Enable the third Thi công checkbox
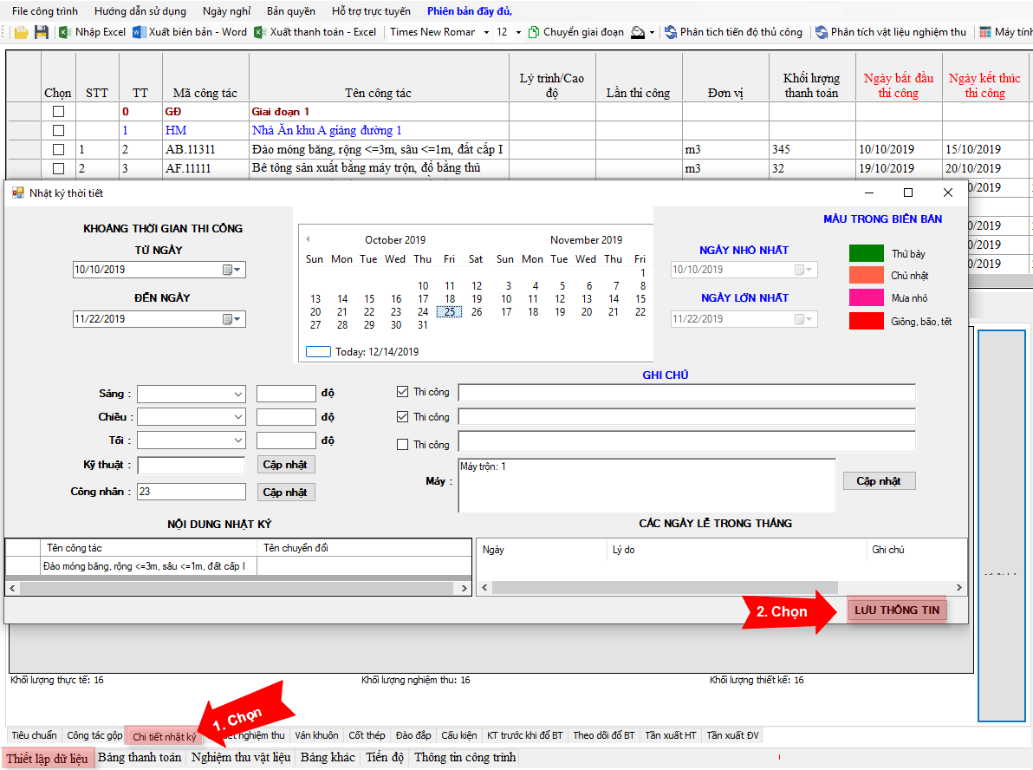 point(402,445)
